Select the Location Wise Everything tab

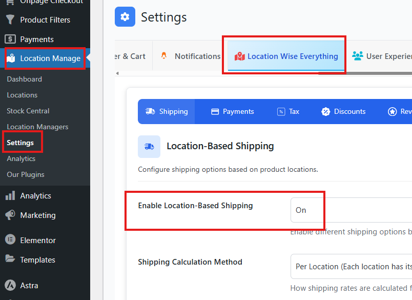(x=286, y=56)
